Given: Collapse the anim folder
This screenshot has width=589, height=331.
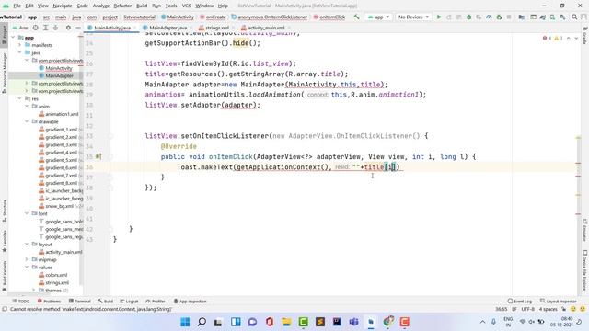Looking at the screenshot, I should [27, 107].
